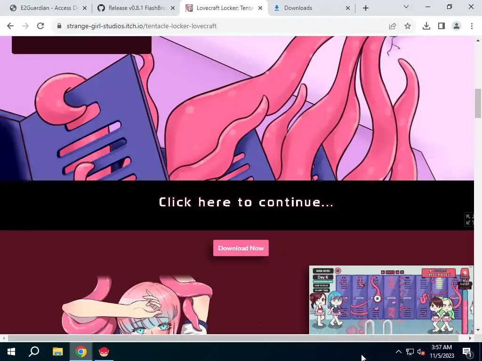Open the clock showing 3:57 AM
Viewport: 482px width, 361px height.
[442, 352]
